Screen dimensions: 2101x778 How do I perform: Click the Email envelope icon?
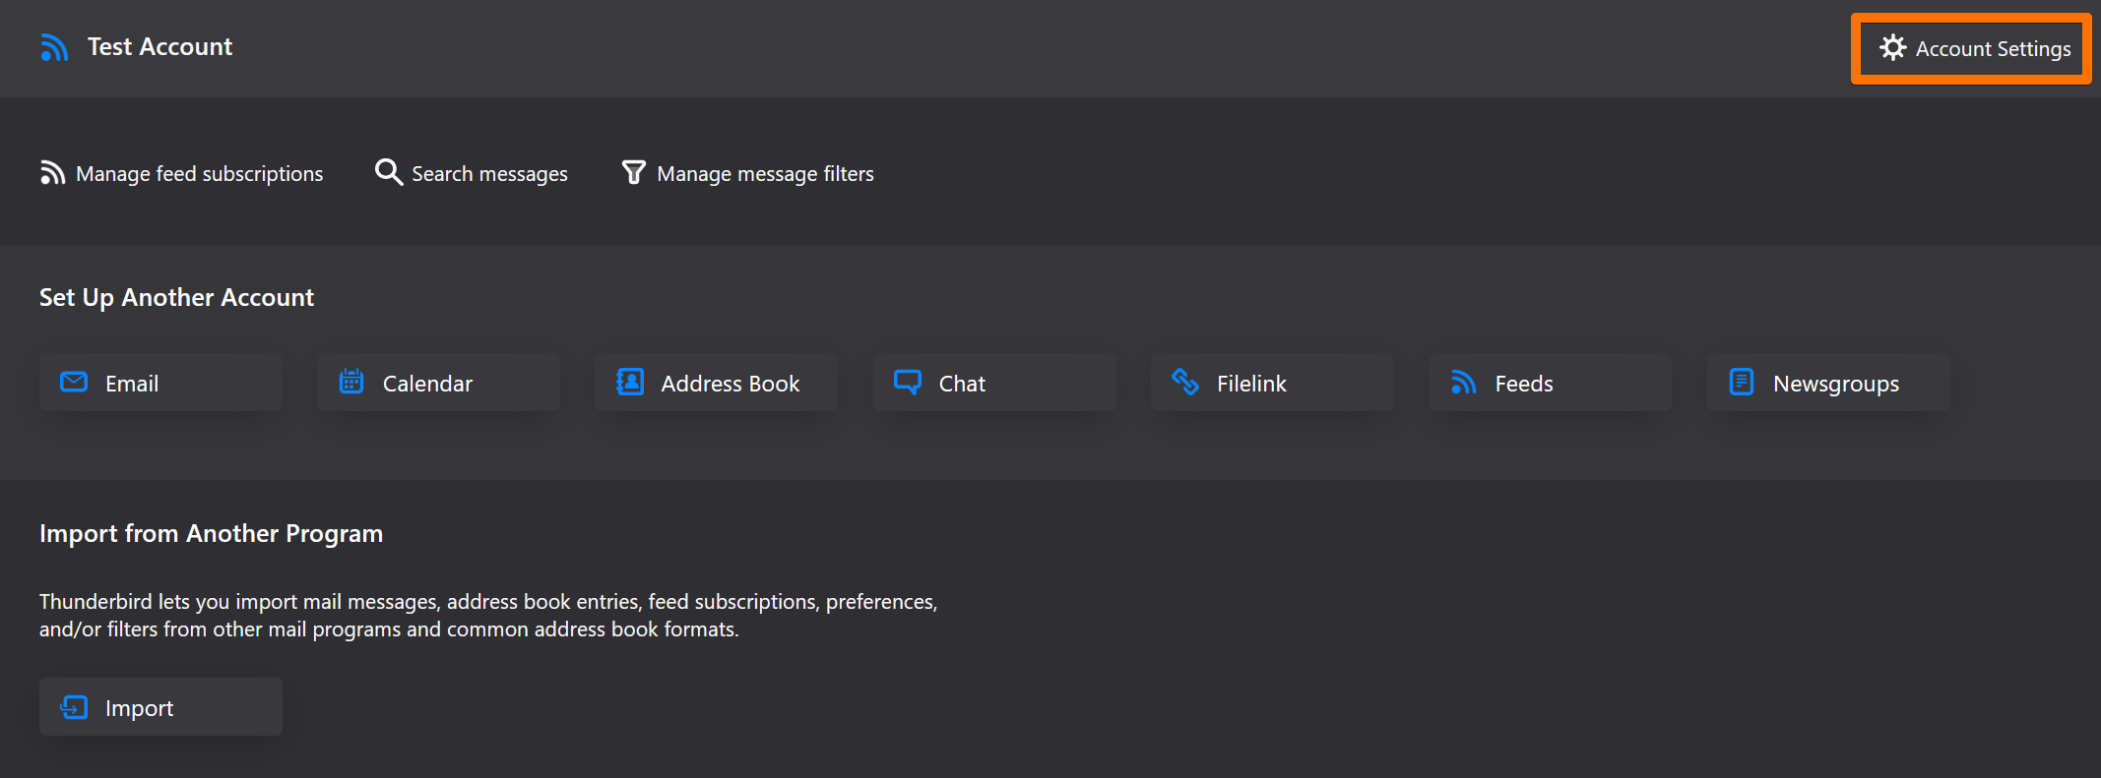click(x=74, y=383)
